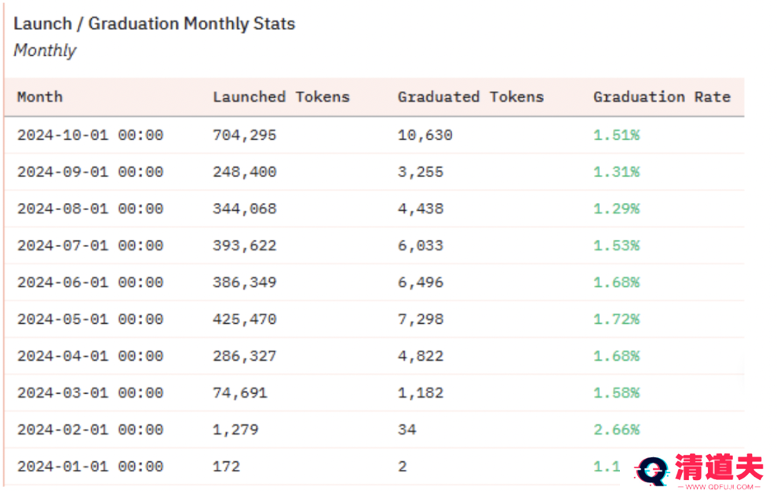Click the Graduated Tokens column header

[x=470, y=97]
